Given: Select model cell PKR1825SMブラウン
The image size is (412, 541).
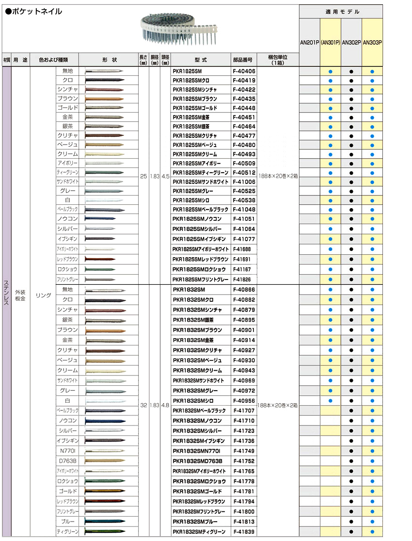Looking at the screenshot, I should coord(201,98).
